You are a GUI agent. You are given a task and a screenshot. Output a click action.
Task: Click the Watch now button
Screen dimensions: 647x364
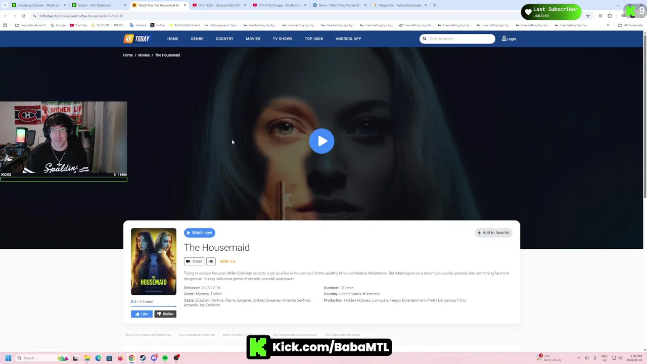click(x=200, y=233)
